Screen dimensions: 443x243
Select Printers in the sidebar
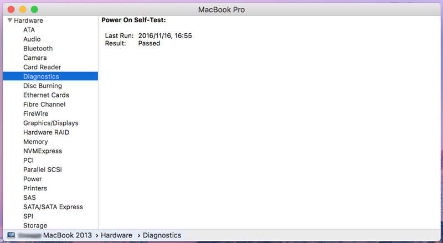pos(35,188)
